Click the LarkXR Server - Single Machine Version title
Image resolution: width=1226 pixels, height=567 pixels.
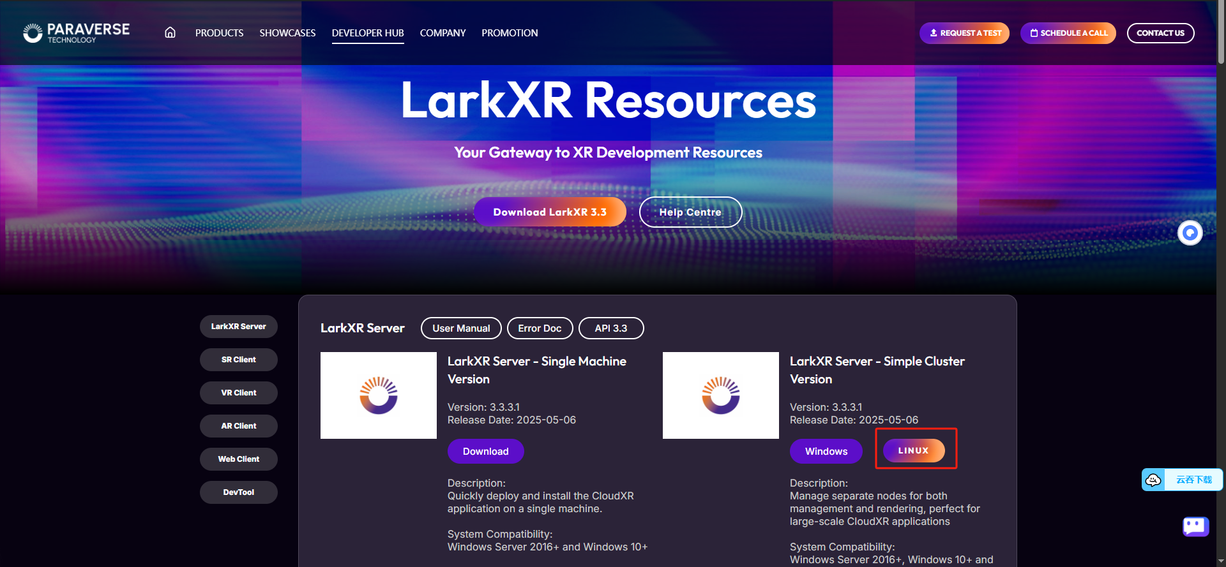point(537,370)
